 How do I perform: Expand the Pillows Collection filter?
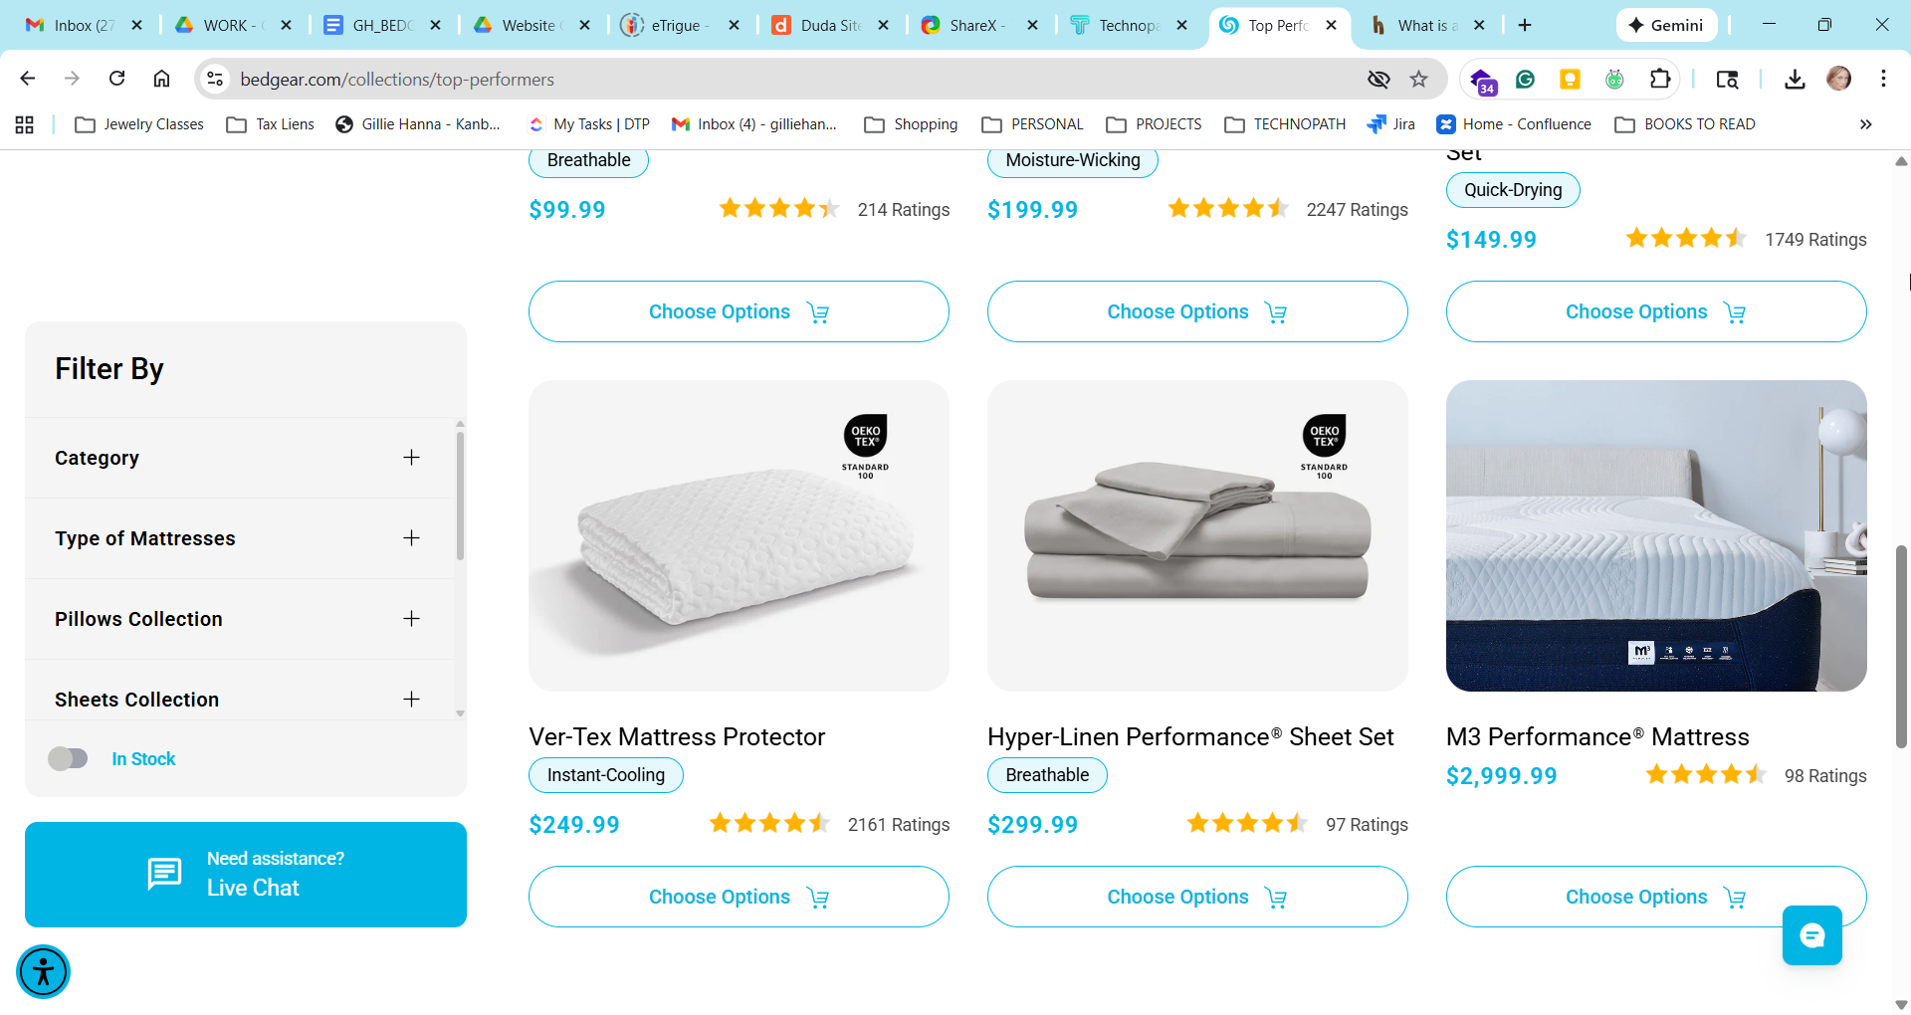click(411, 619)
